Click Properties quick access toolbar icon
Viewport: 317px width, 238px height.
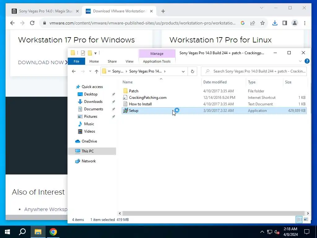pos(83,53)
